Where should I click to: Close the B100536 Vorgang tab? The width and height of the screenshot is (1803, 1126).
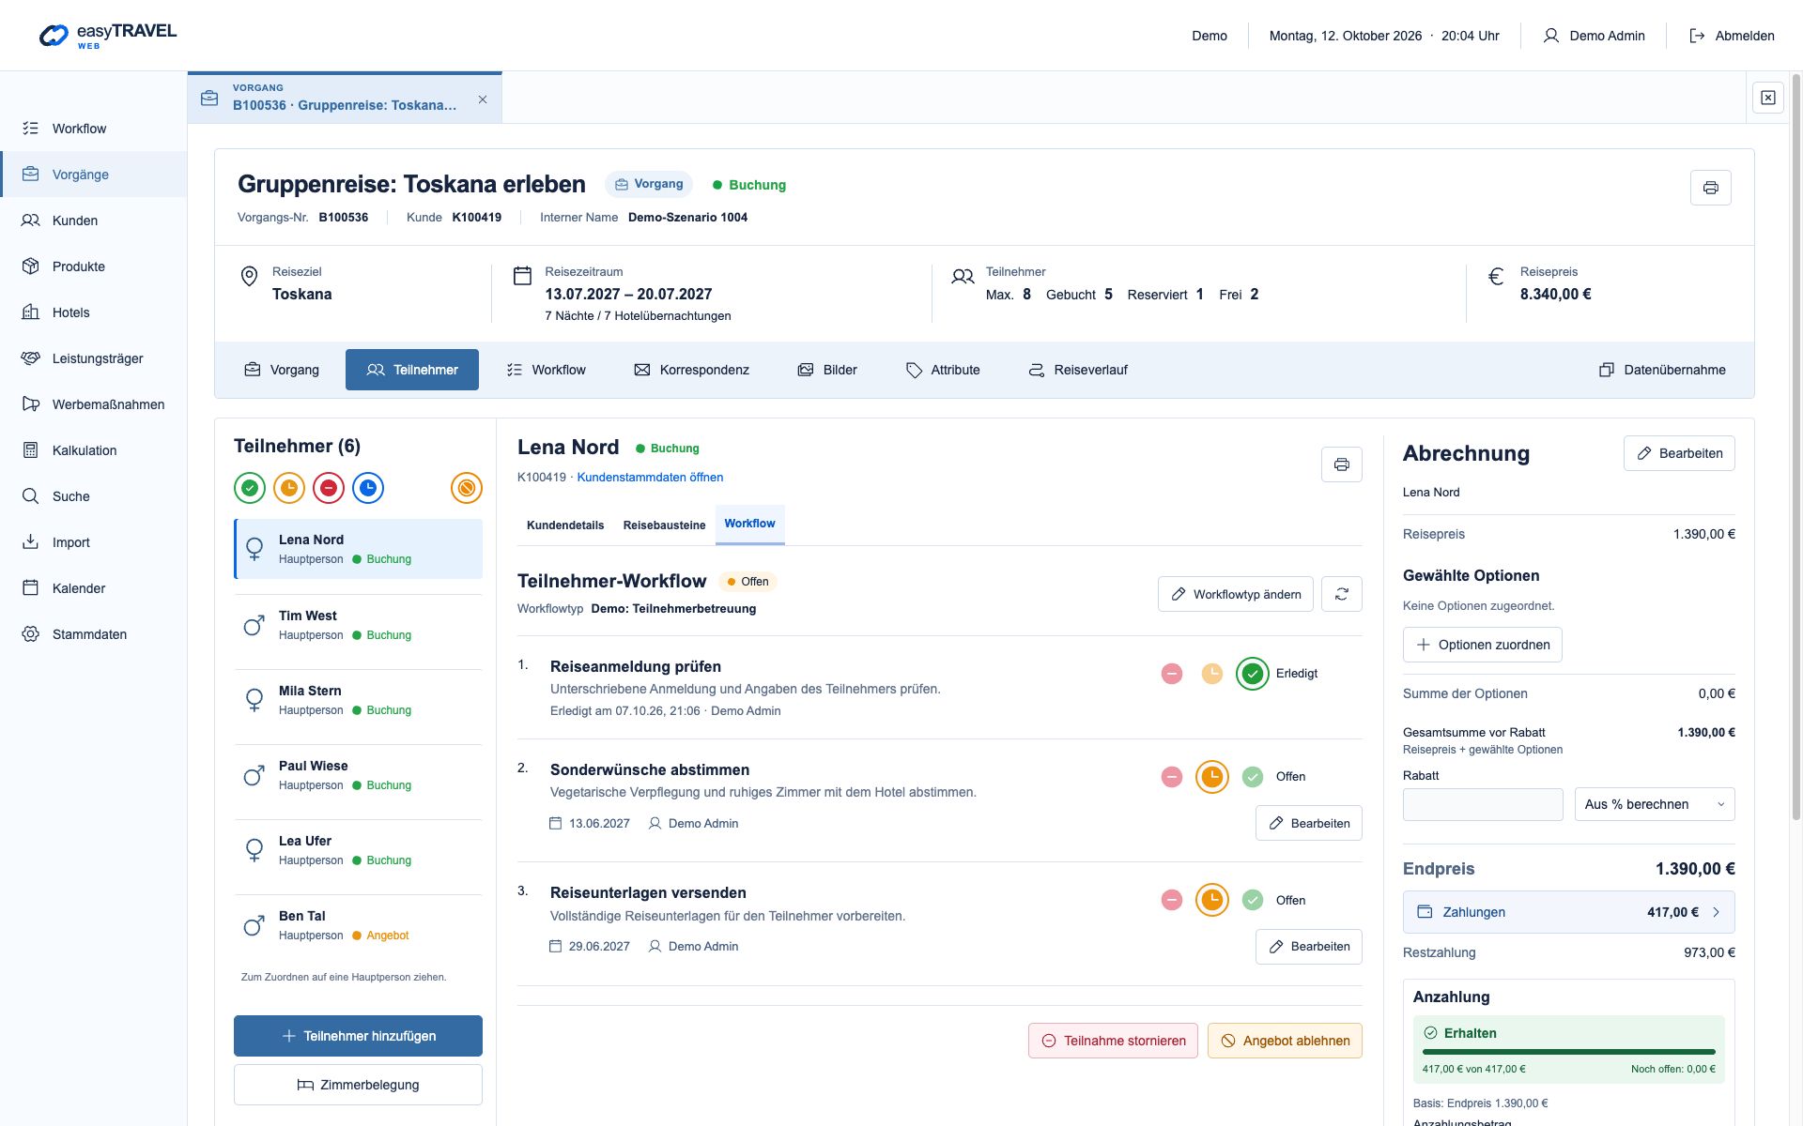point(483,99)
